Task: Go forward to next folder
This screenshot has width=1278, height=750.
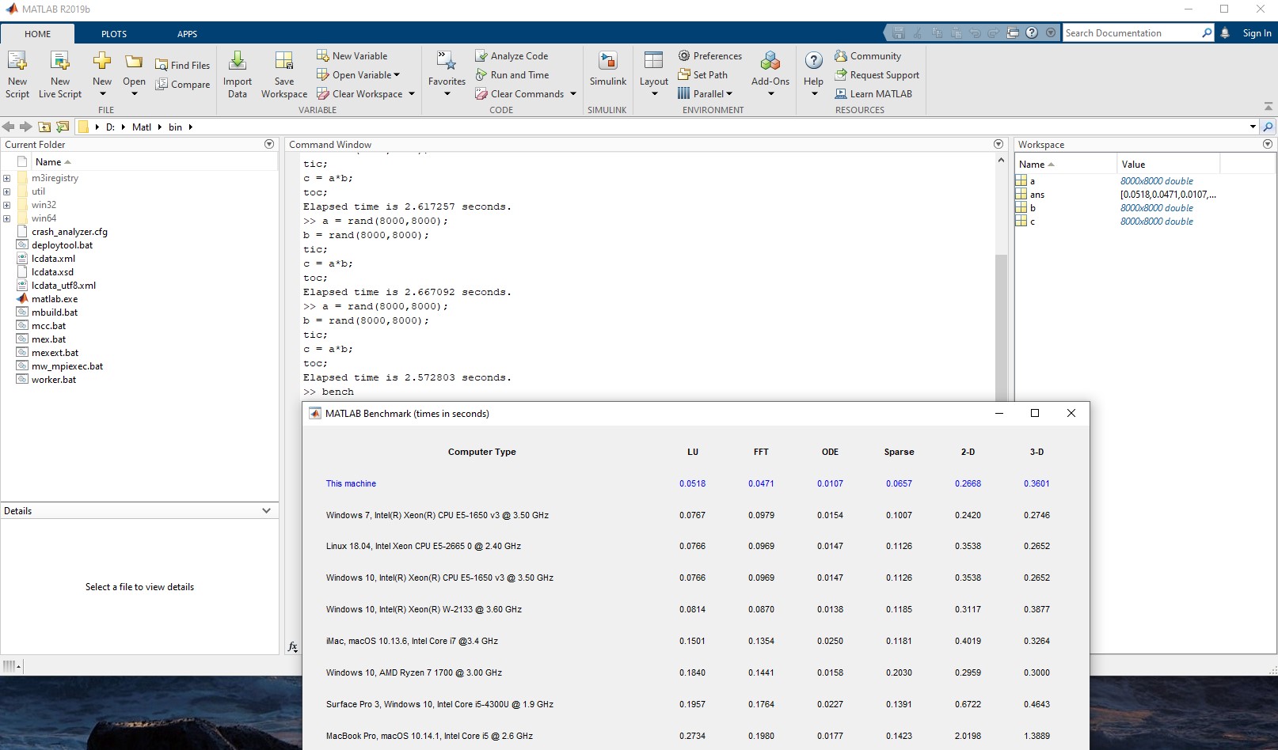Action: 26,127
